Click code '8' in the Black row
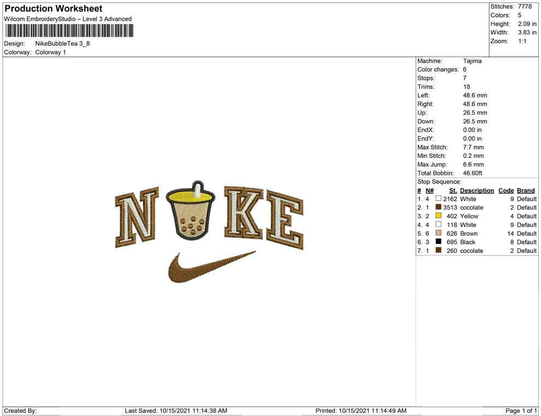This screenshot has height=416, width=541. point(513,242)
